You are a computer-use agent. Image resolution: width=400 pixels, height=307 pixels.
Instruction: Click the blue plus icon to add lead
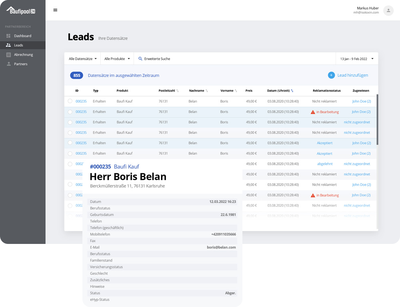pos(331,75)
